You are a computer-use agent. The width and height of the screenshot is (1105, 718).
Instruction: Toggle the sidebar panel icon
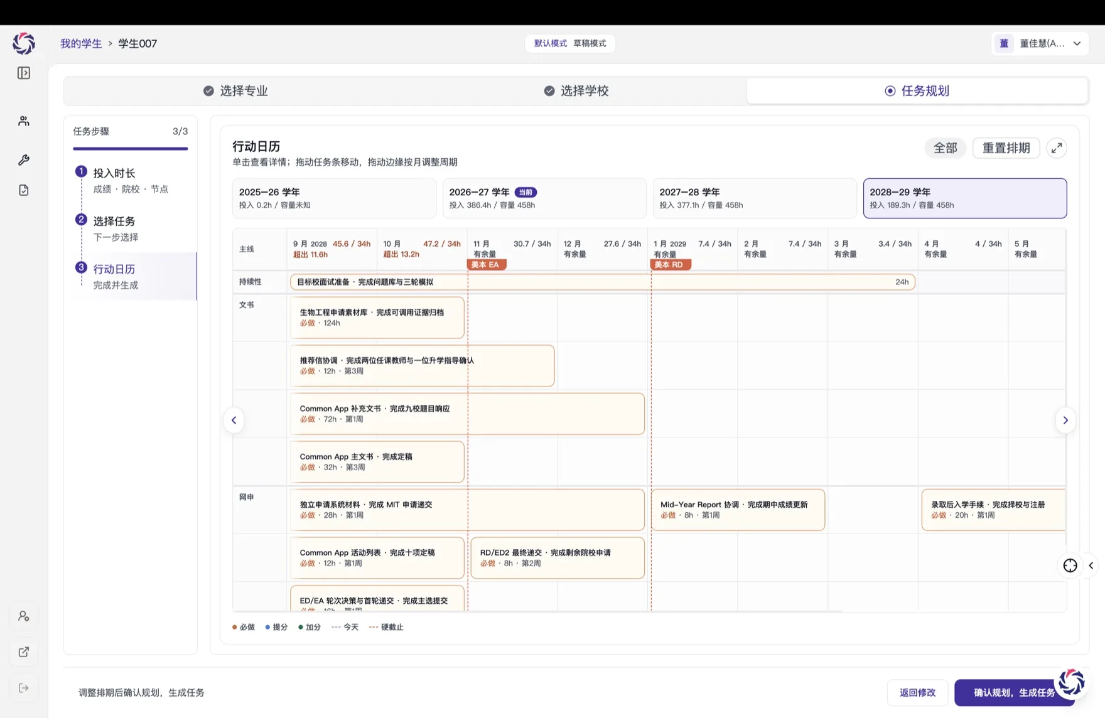coord(24,73)
